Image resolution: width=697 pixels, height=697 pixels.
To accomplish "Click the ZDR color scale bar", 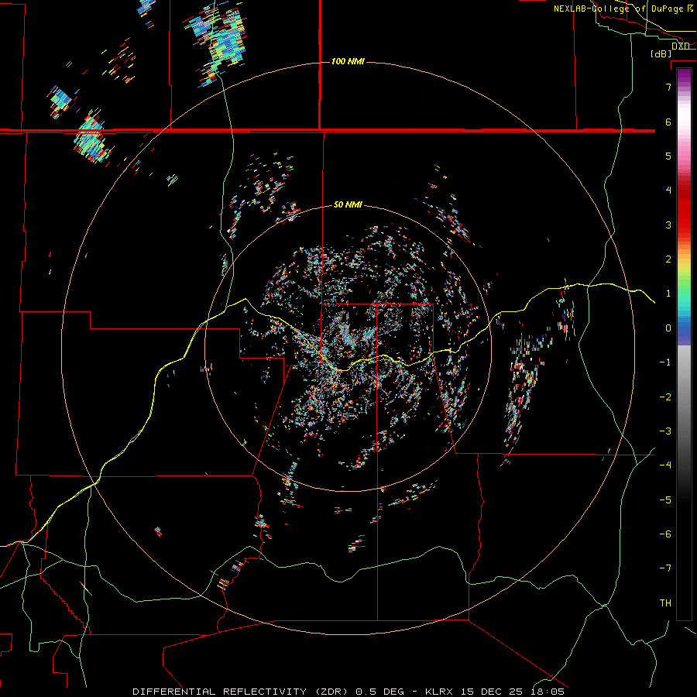I will 684,344.
